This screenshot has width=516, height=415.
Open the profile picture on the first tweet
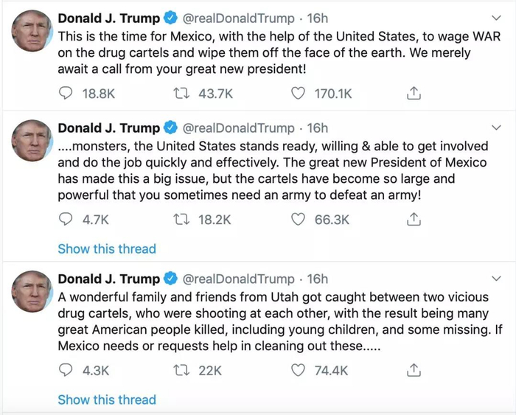click(32, 32)
